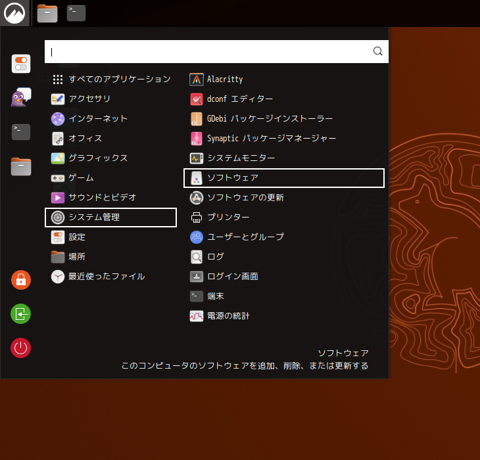The height and width of the screenshot is (460, 480).
Task: Open ログイン画面 settings
Action: click(284, 277)
